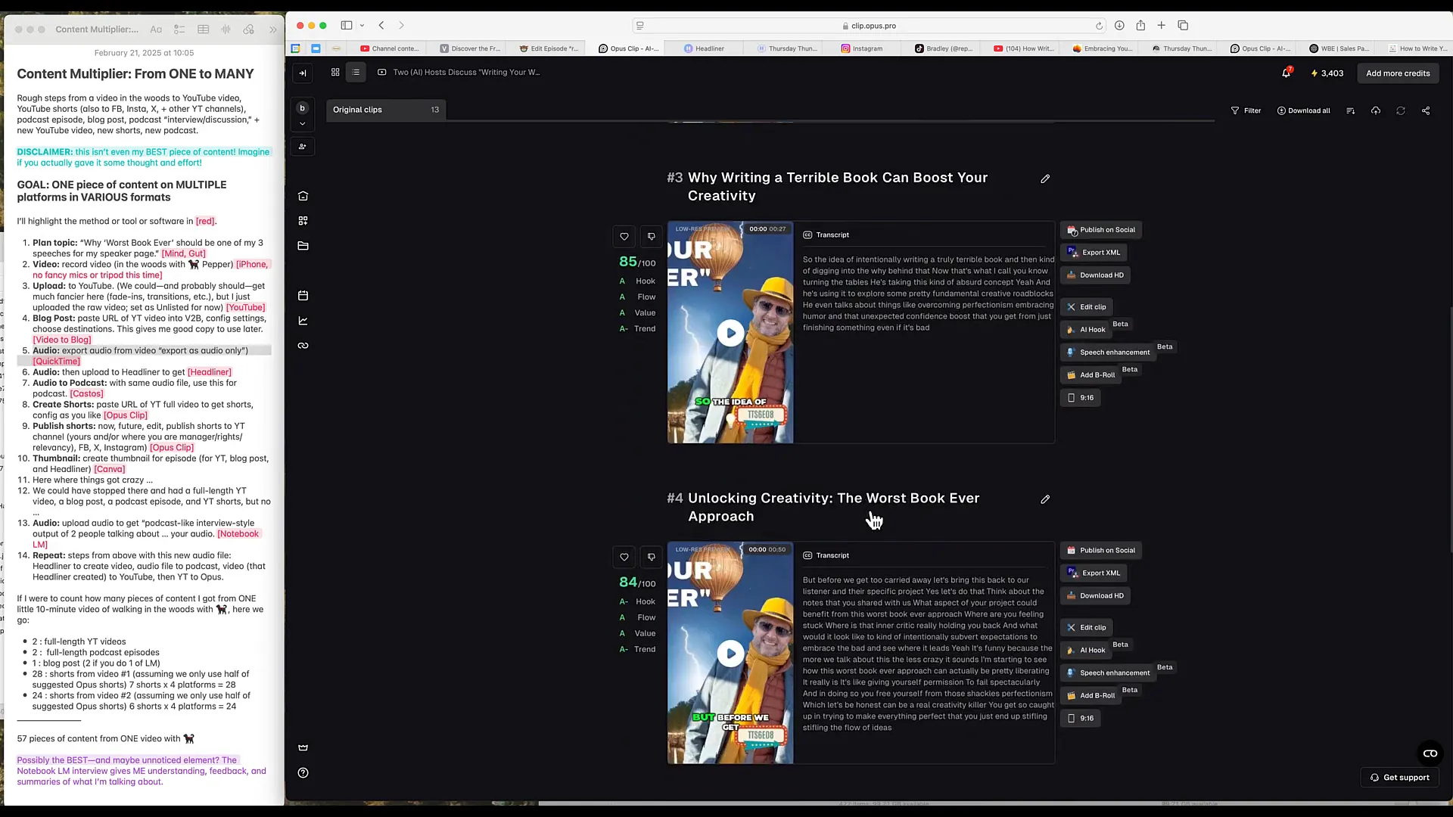Dislike clip #4 with thumbs-down

pos(651,558)
